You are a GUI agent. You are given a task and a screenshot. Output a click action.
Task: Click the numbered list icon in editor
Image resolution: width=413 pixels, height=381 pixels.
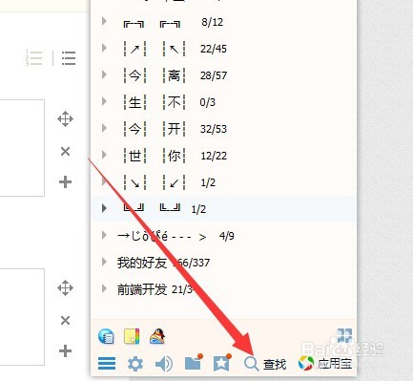(x=33, y=58)
